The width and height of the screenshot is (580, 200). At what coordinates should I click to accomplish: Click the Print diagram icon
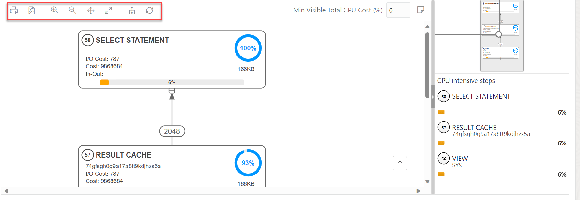coord(14,11)
